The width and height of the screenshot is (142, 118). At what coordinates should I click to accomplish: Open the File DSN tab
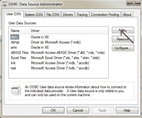pos(53,15)
